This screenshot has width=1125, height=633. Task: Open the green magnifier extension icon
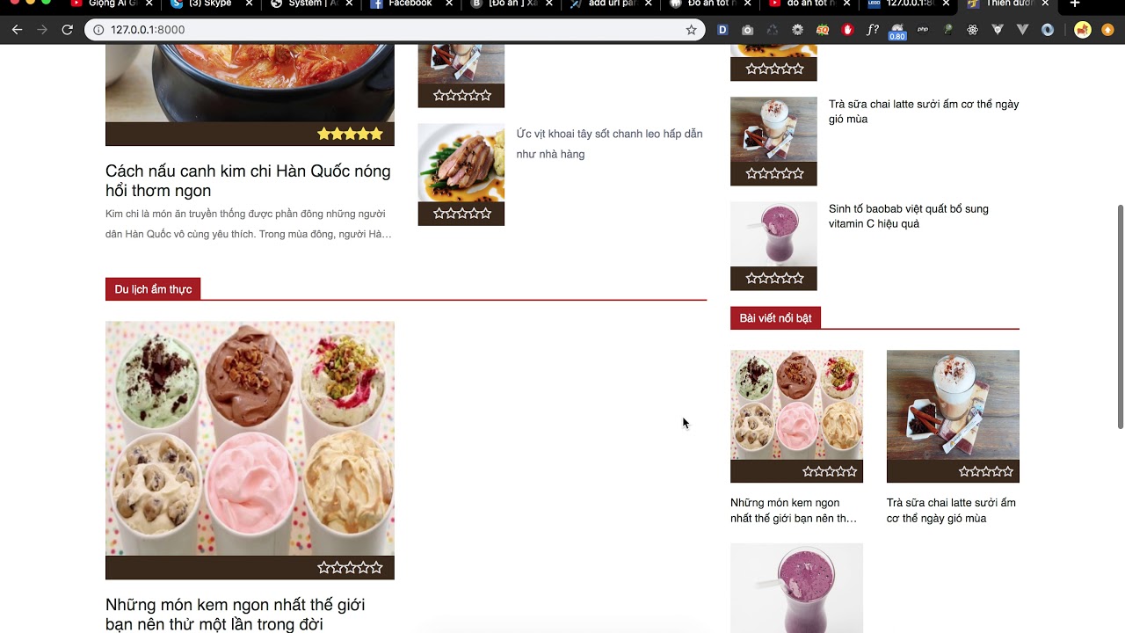click(947, 30)
